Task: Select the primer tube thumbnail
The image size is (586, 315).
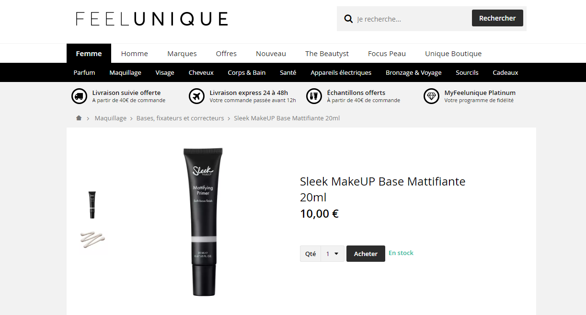Action: [92, 205]
